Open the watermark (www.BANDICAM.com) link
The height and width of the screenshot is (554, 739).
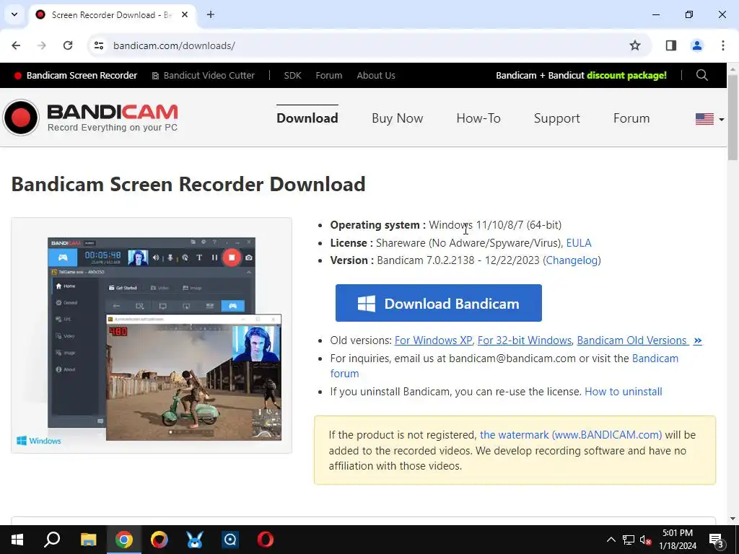pos(571,435)
